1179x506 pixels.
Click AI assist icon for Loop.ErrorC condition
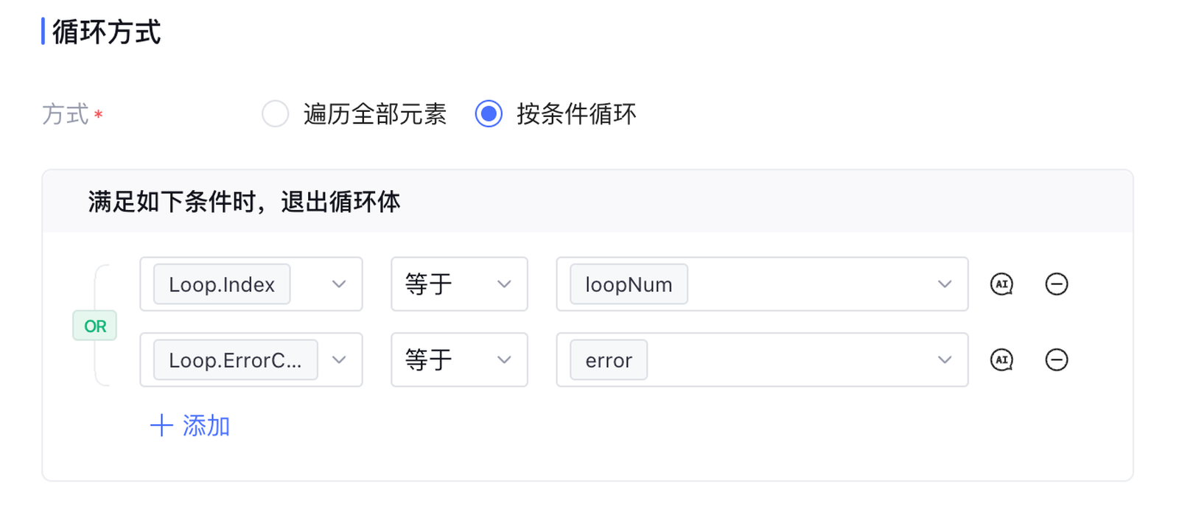1001,360
